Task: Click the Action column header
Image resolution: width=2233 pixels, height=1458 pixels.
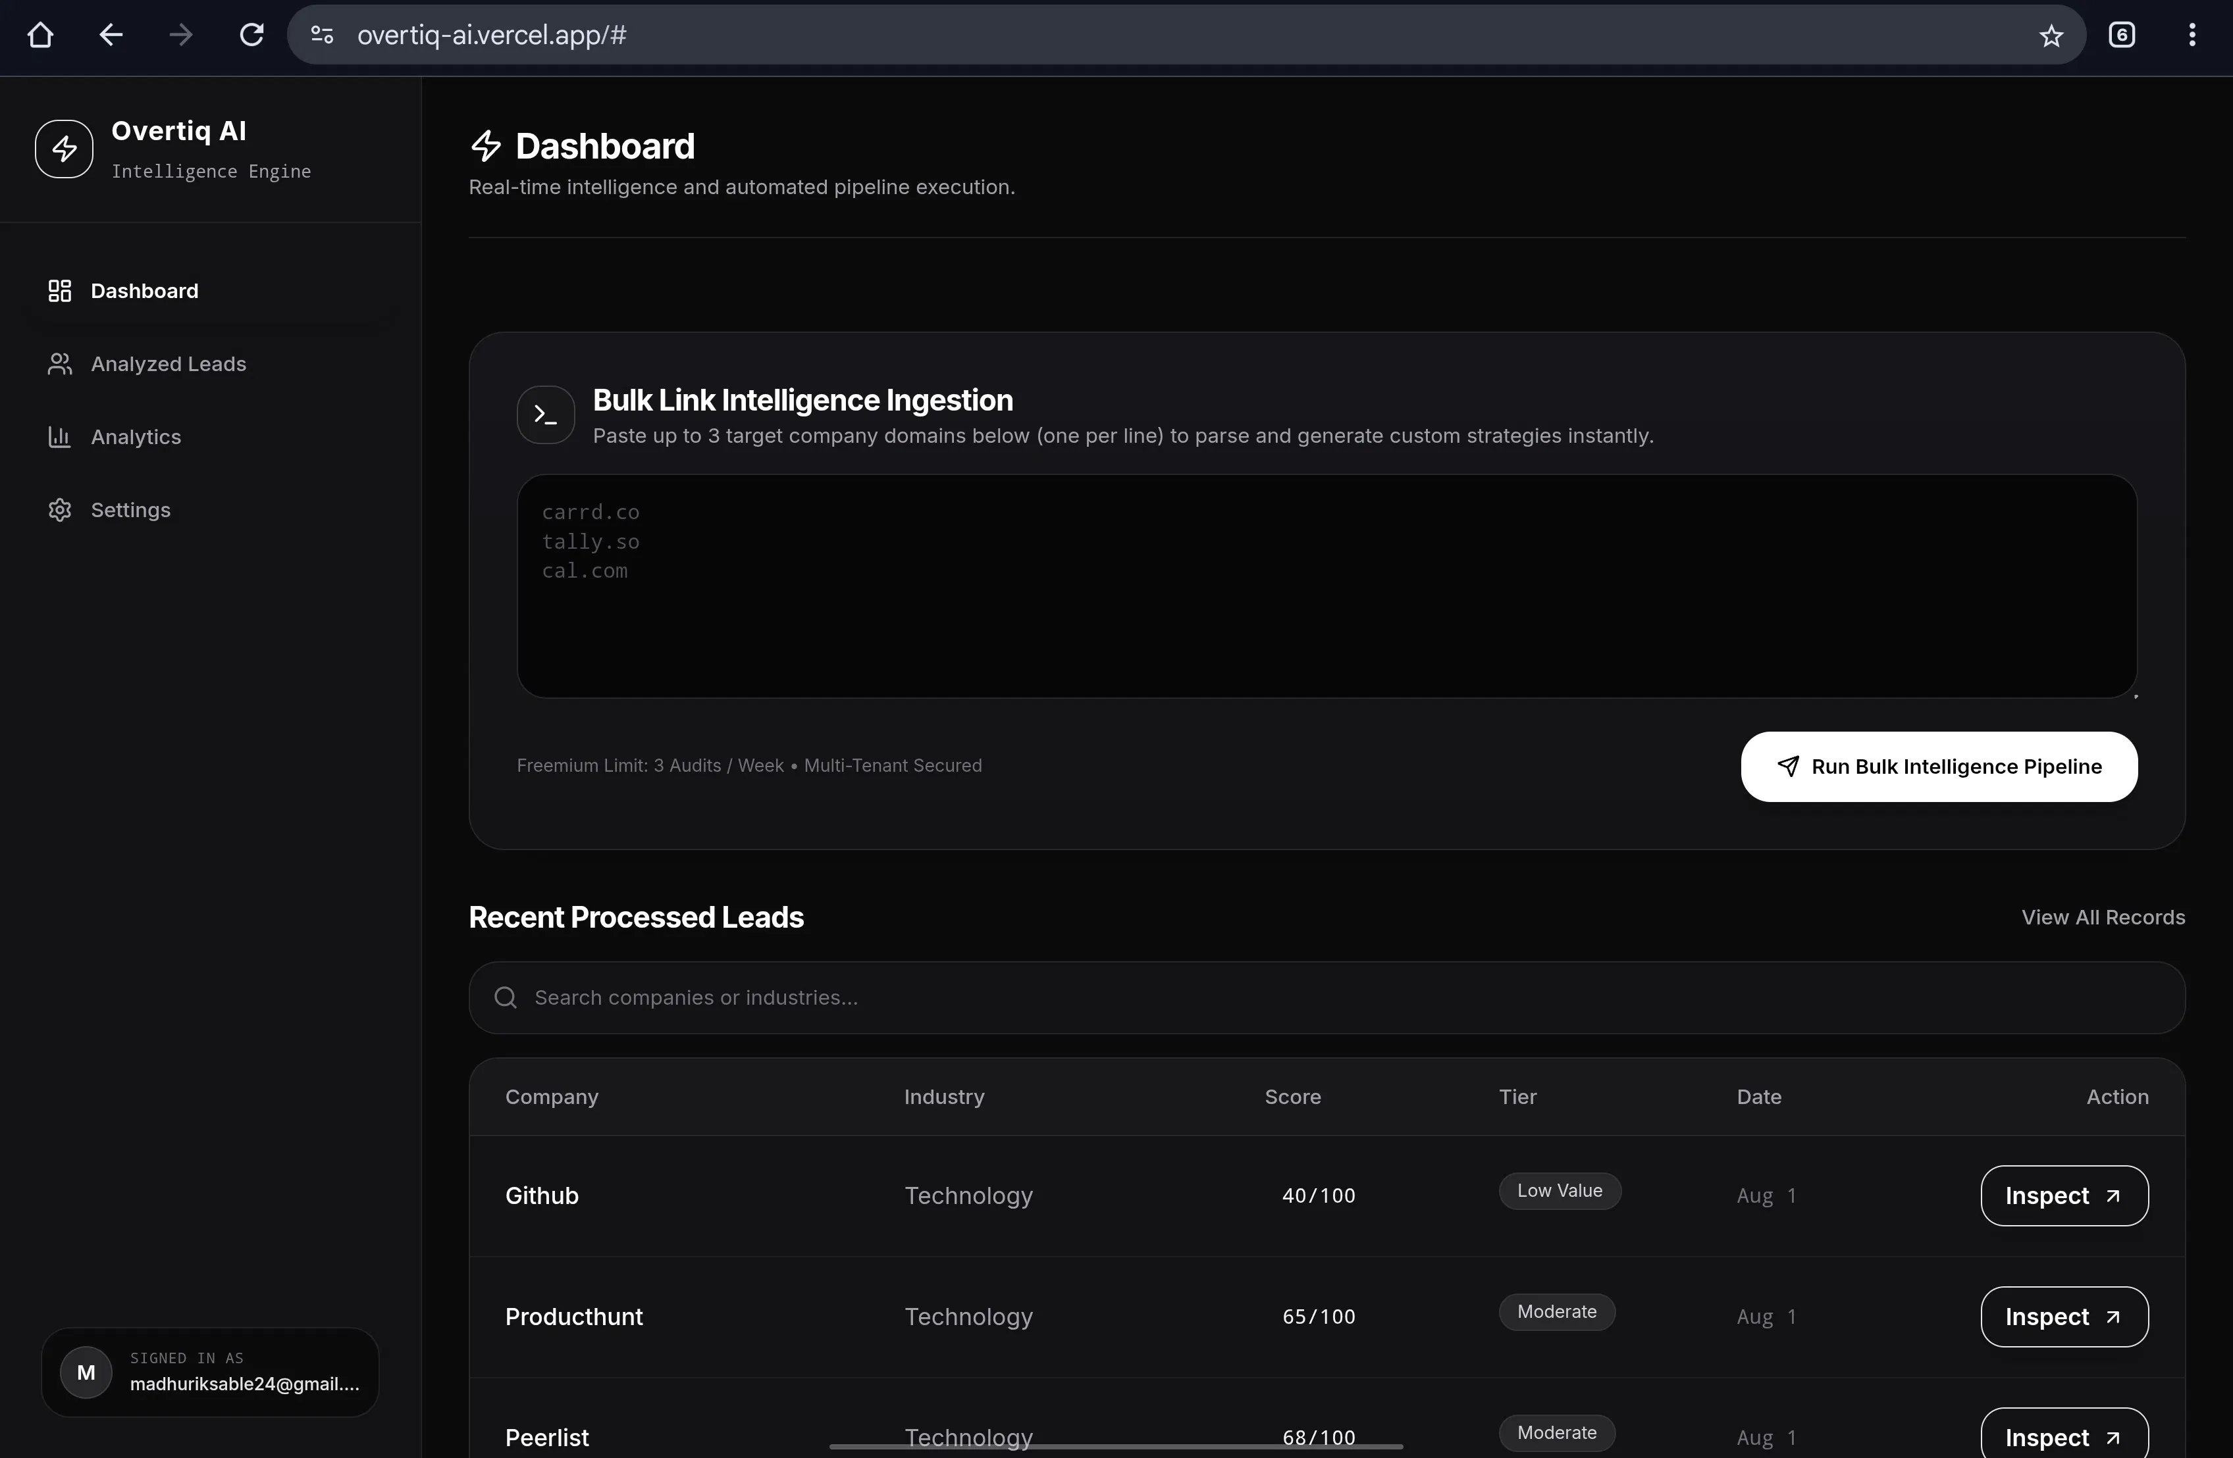Action: [2116, 1097]
